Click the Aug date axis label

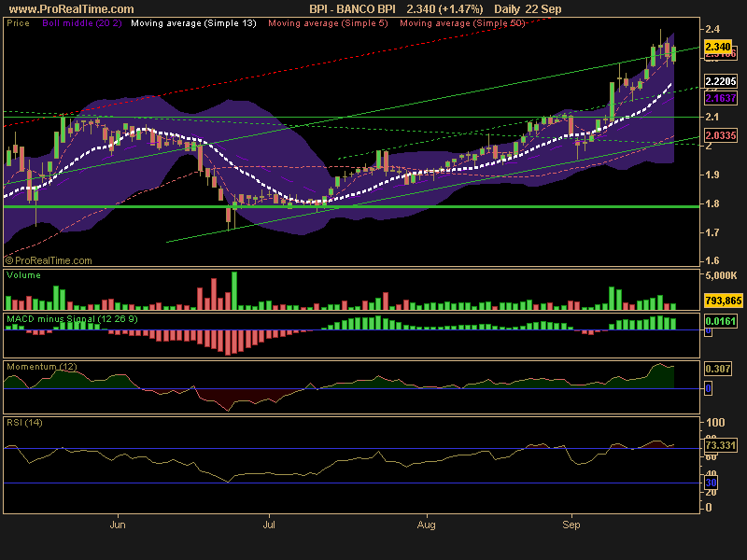[x=427, y=525]
